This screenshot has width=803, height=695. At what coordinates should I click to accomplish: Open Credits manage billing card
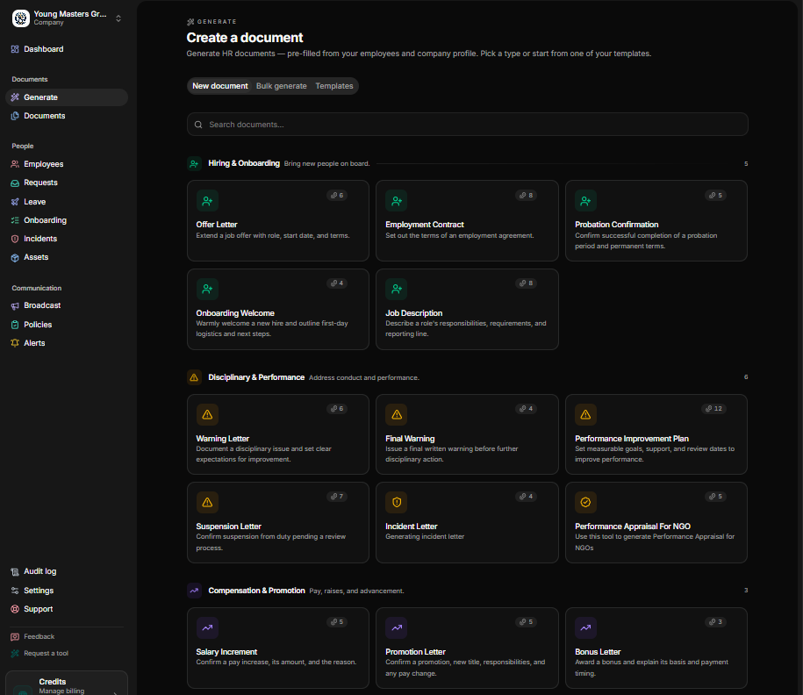pos(67,684)
